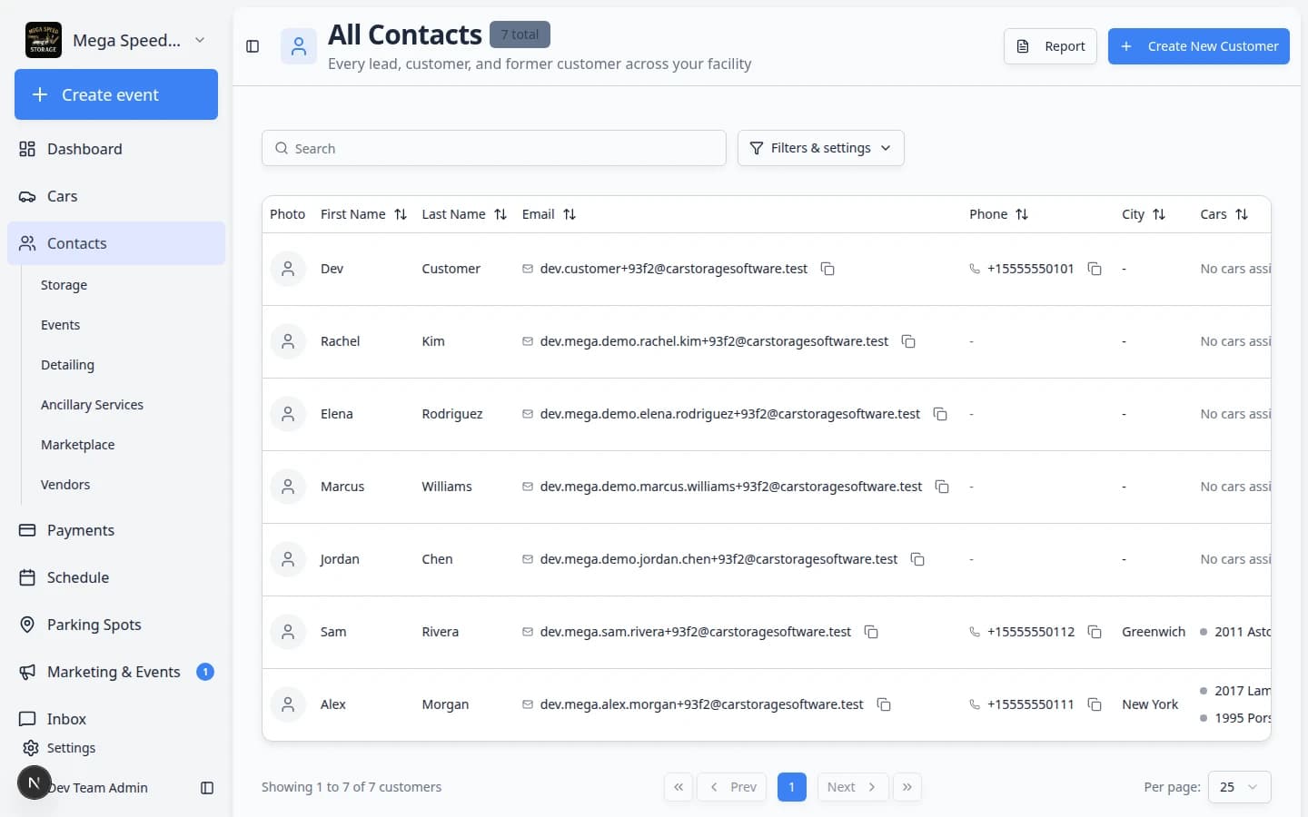This screenshot has width=1308, height=817.
Task: Open Marketing & Events in sidebar
Action: pos(116,672)
